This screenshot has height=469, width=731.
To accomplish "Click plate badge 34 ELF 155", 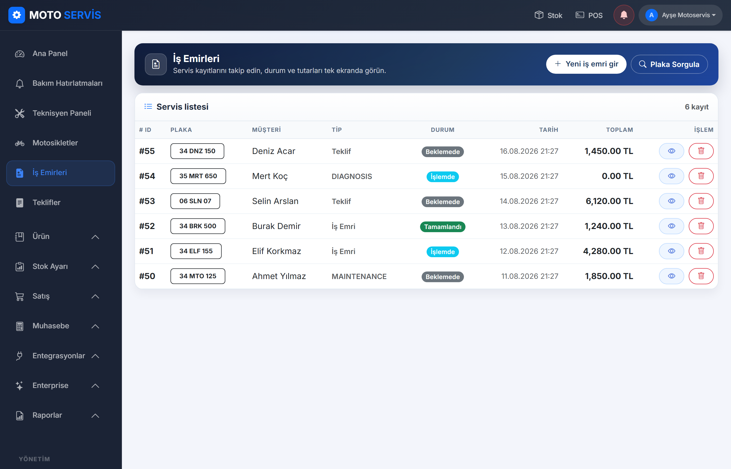I will (196, 251).
